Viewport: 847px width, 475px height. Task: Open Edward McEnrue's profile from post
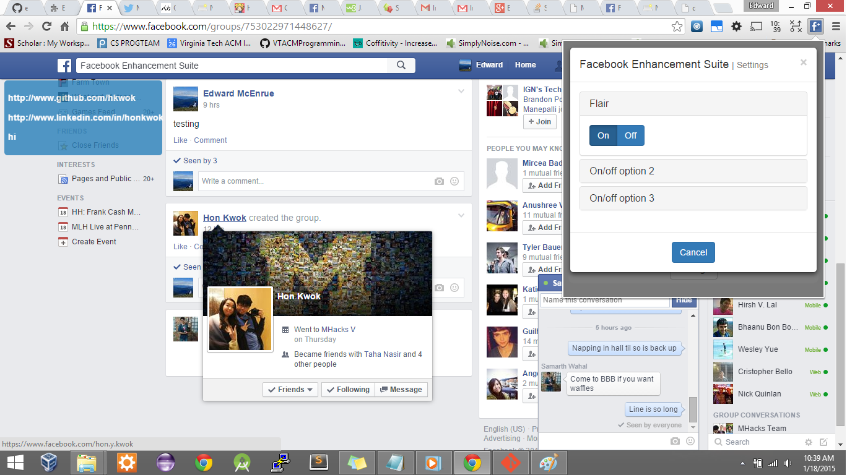coord(238,93)
